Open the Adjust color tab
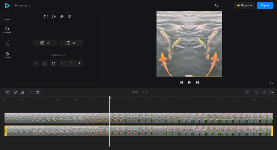Screen dimensions: 277x150 54,17
